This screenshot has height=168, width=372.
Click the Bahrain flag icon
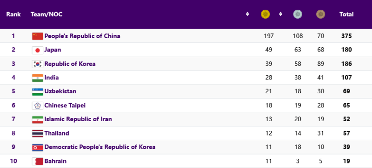pyautogui.click(x=38, y=161)
